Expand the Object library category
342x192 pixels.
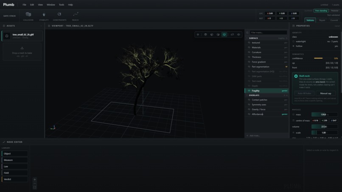tap(15, 154)
